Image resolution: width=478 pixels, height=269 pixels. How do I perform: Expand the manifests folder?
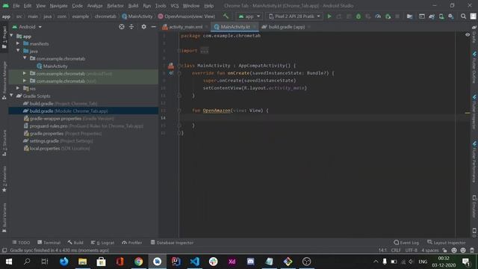18,43
